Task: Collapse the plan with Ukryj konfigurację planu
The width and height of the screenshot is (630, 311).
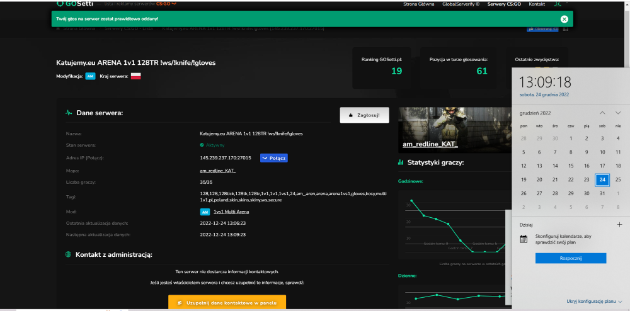Action: click(594, 302)
